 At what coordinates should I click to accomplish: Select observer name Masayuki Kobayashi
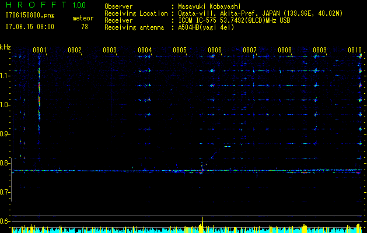click(x=209, y=6)
